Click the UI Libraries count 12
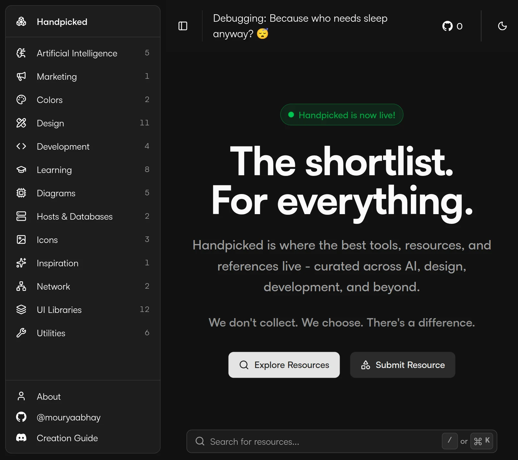This screenshot has width=518, height=460. [x=144, y=309]
